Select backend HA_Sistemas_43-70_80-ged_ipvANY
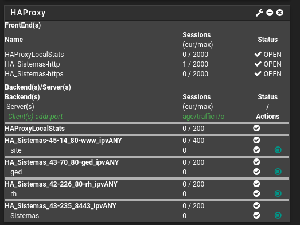Screen dimensions: 300x225 tap(62, 162)
